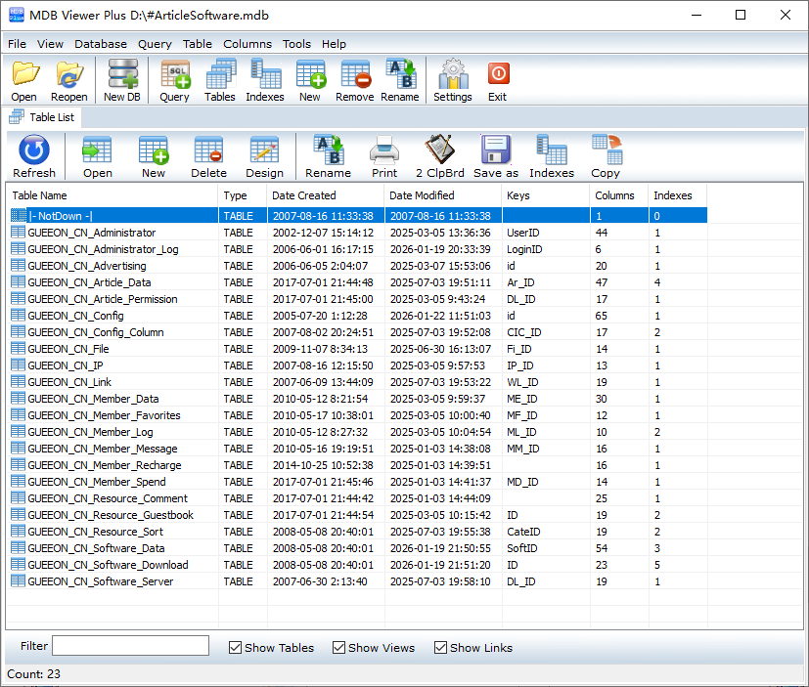Create a new database with New DB
Screen dimensions: 809x687
(122, 80)
